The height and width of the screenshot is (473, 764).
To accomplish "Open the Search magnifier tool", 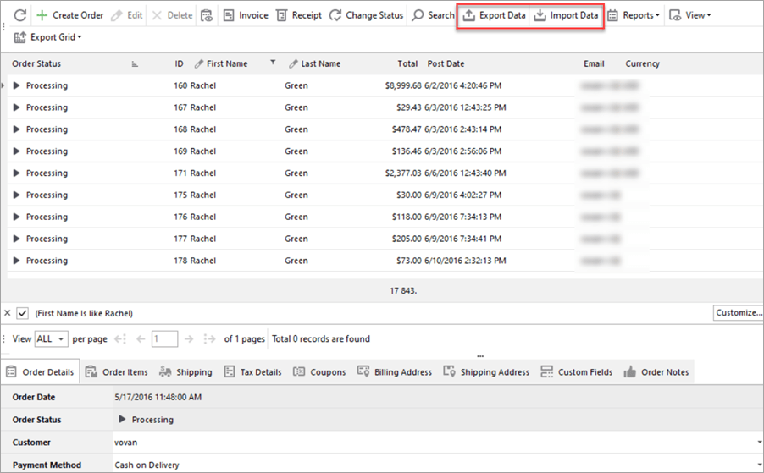I will point(418,15).
